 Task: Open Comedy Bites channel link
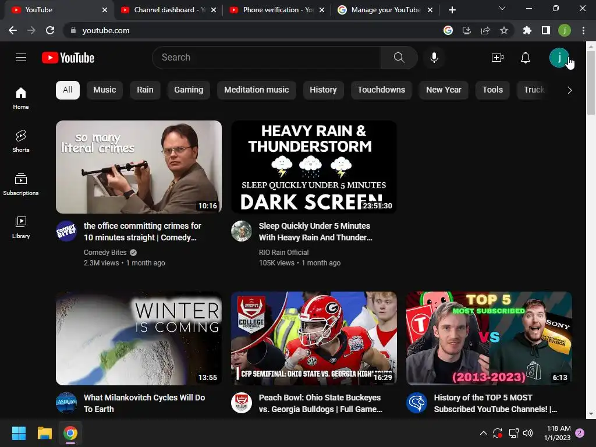coord(105,253)
